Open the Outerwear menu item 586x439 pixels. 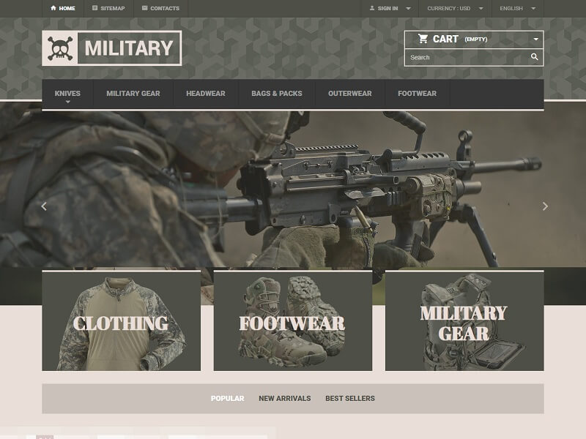[x=350, y=94]
